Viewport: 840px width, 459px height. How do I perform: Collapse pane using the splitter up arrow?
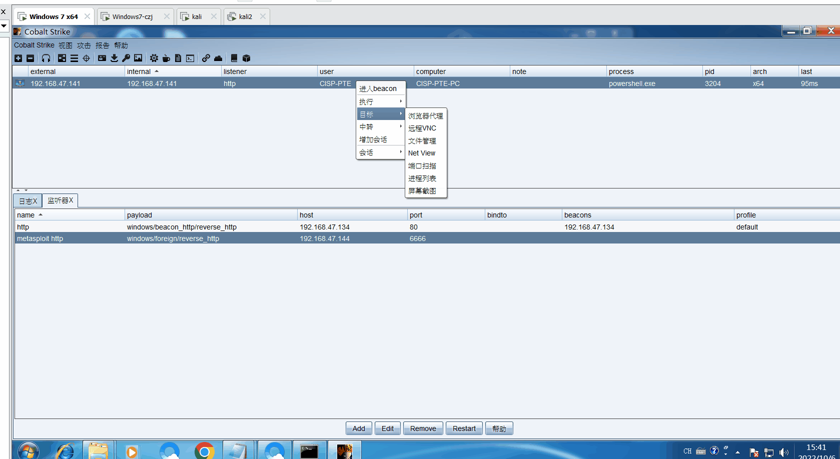(18, 190)
